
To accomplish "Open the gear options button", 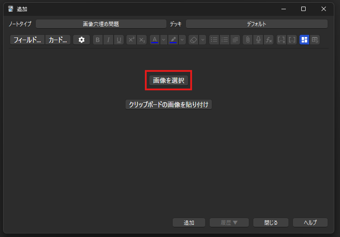I will (81, 40).
